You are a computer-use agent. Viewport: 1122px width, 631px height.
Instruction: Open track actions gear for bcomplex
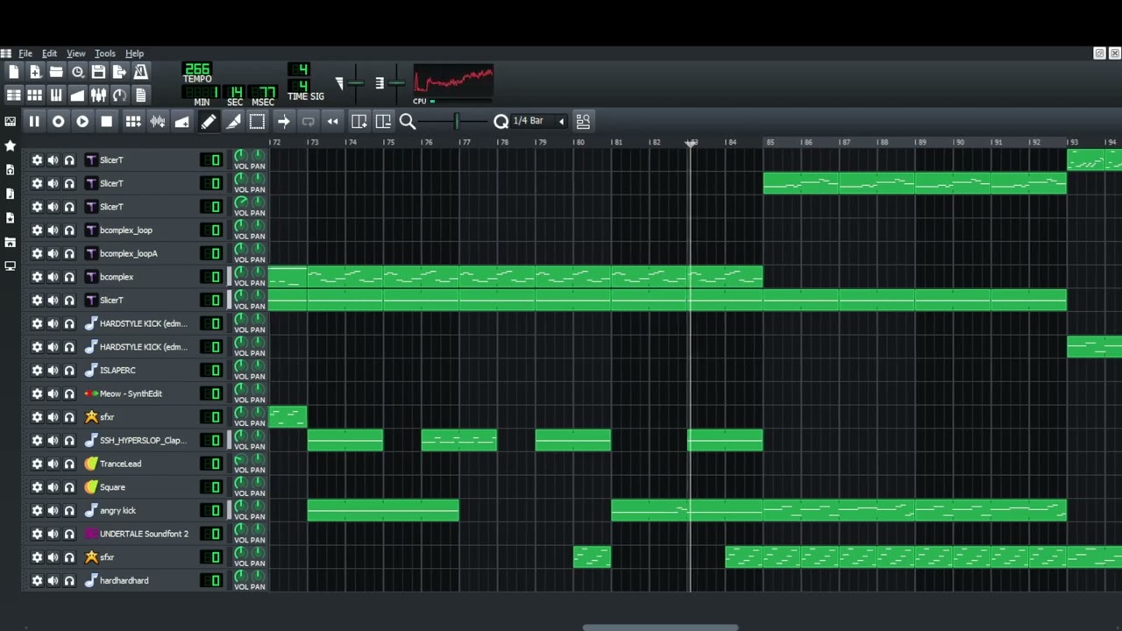(x=37, y=277)
